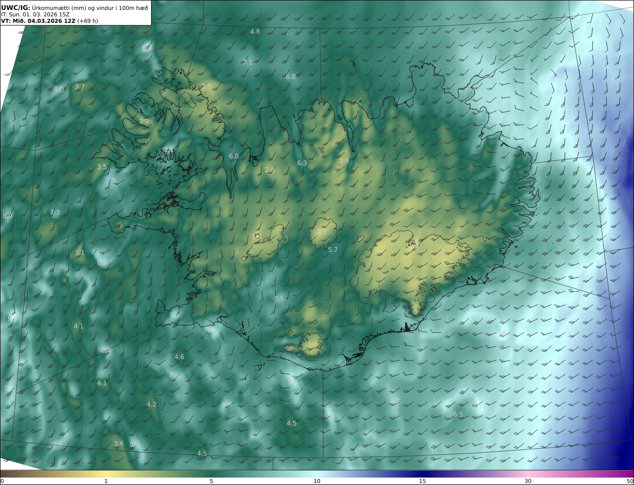Click the initial time "IT: Sun. 01. 03. 2026 15Z"
This screenshot has height=485, width=634.
coord(35,15)
